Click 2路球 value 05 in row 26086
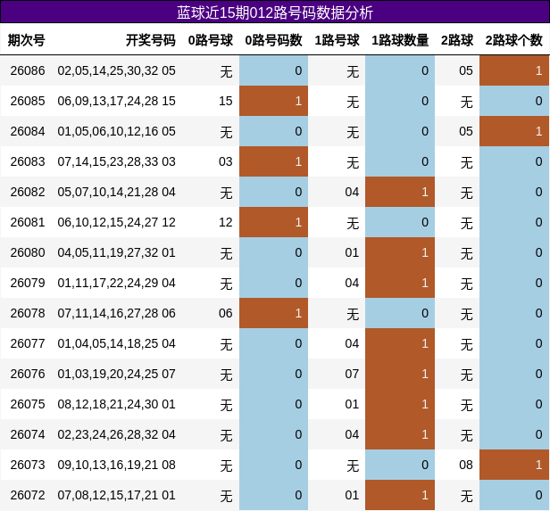This screenshot has height=511, width=550. point(466,70)
